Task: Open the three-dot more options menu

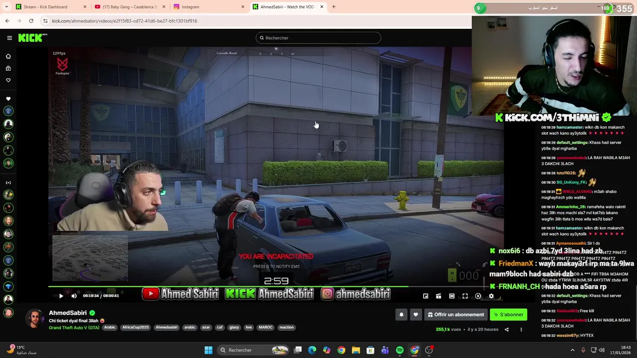Action: (x=521, y=329)
